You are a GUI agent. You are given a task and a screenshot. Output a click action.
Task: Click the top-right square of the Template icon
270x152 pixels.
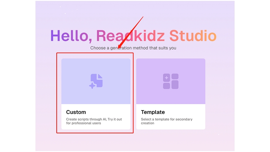click(x=175, y=77)
